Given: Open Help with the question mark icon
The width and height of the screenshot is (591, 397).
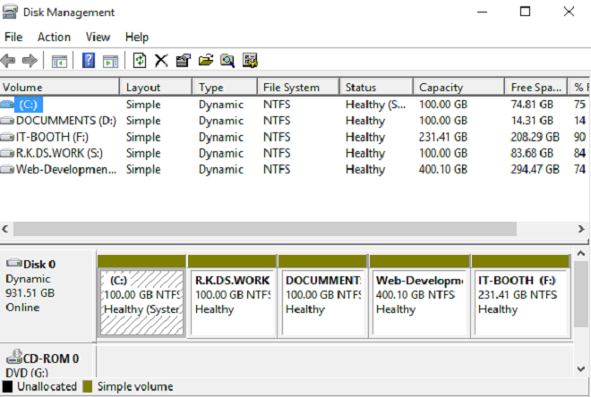Looking at the screenshot, I should click(x=89, y=61).
